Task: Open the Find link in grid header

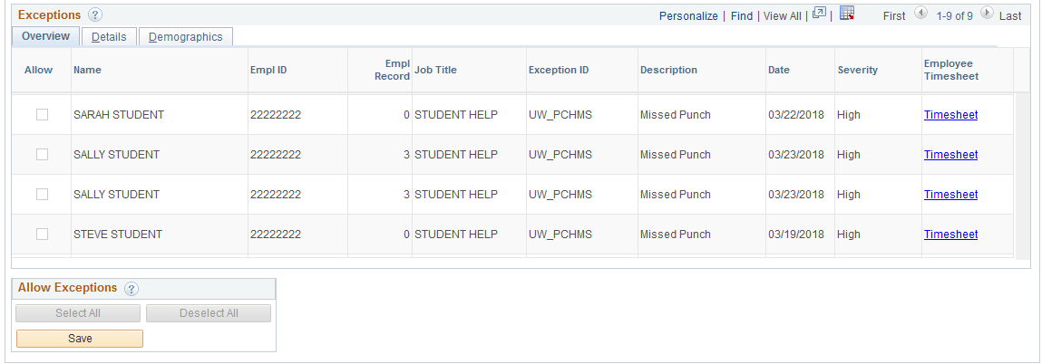Action: point(742,16)
